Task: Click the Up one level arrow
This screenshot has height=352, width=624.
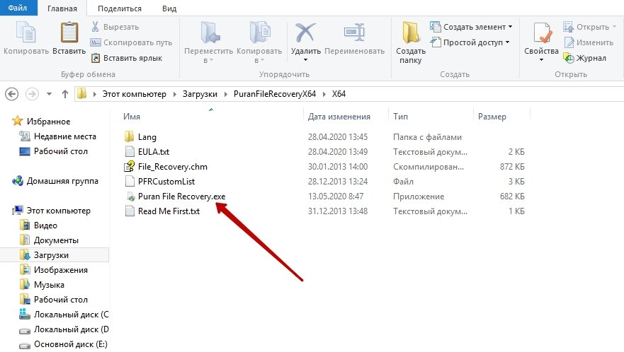Action: (65, 94)
